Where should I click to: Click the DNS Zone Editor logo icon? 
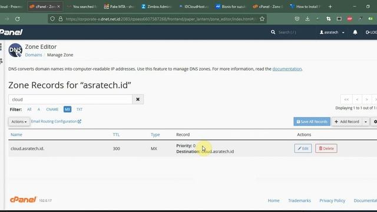(15, 50)
